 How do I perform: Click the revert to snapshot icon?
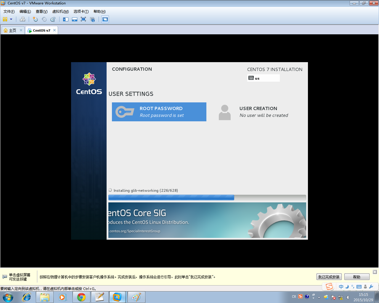tap(44, 19)
